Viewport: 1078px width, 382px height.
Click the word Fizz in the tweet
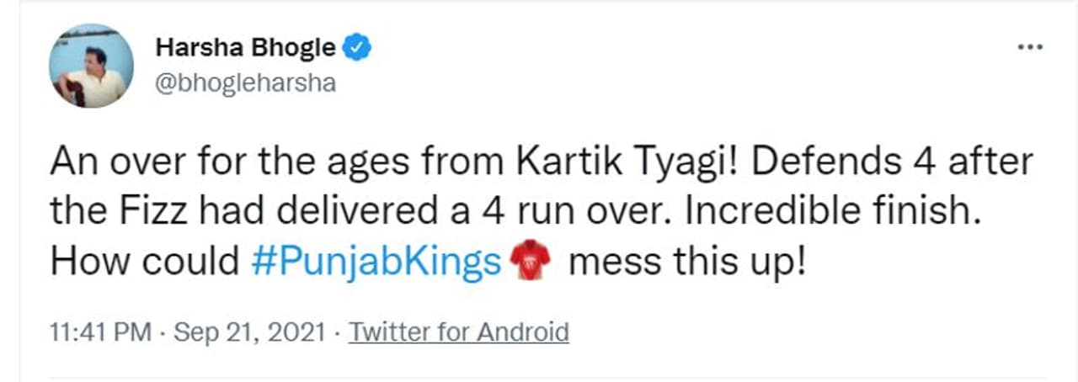[x=157, y=212]
